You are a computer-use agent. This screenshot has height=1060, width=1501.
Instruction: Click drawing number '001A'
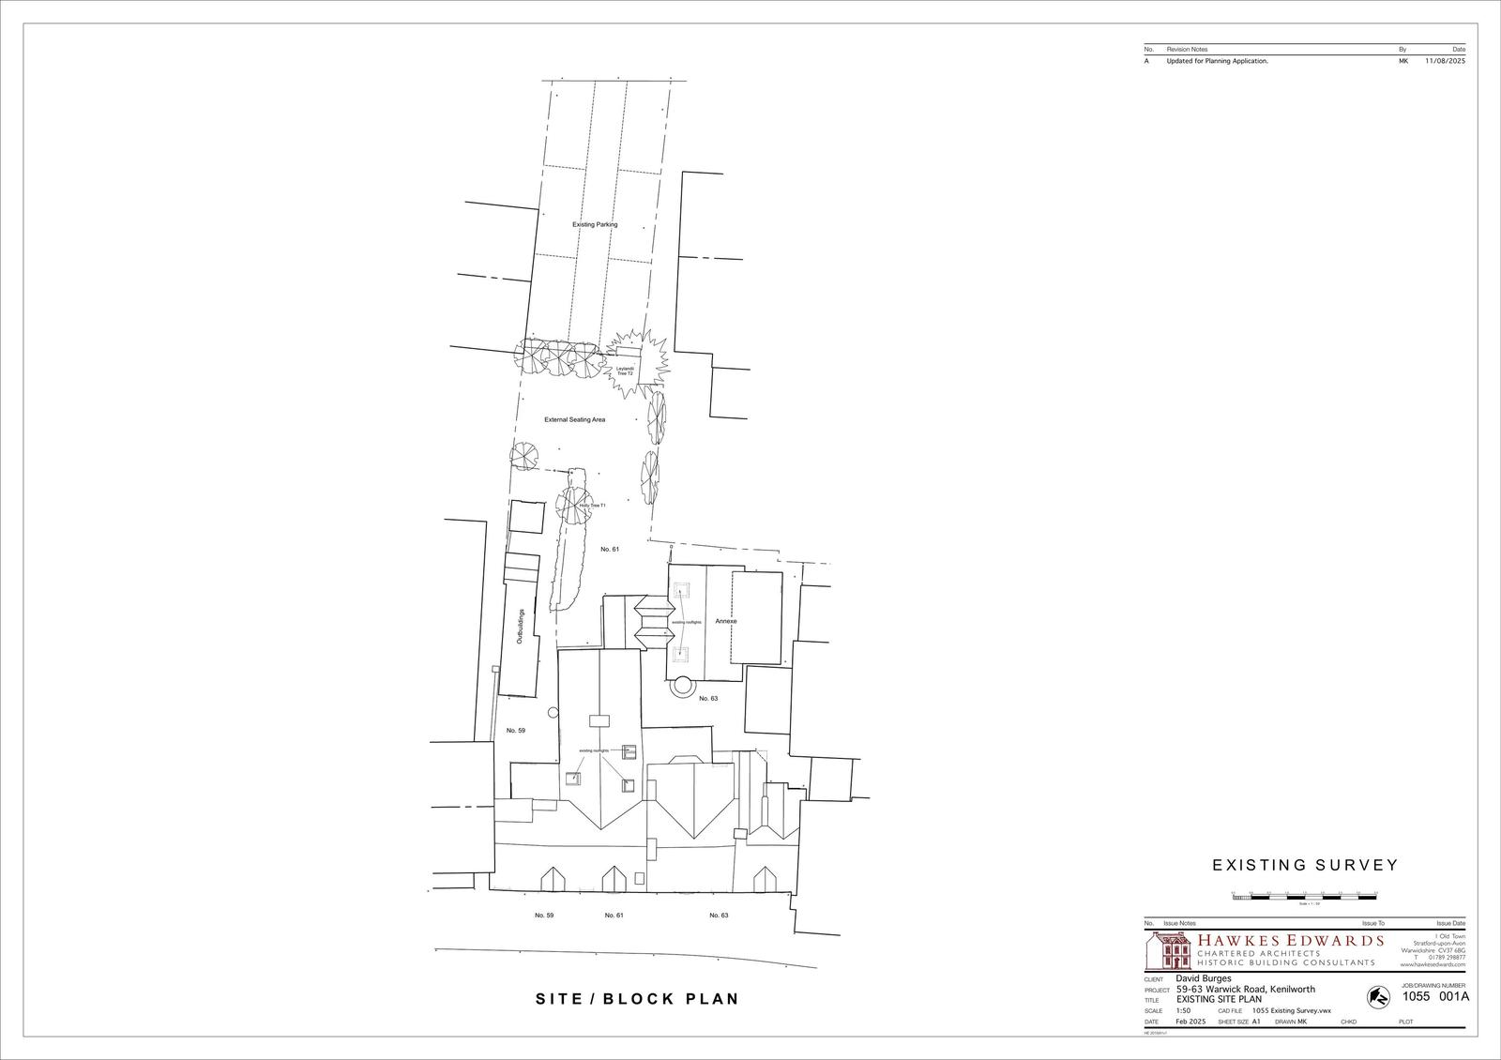1454,996
